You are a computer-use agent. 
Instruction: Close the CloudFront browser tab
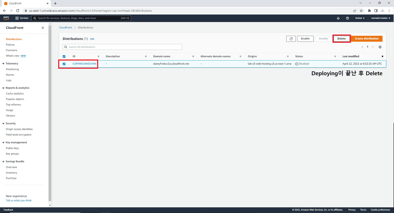tap(47, 3)
